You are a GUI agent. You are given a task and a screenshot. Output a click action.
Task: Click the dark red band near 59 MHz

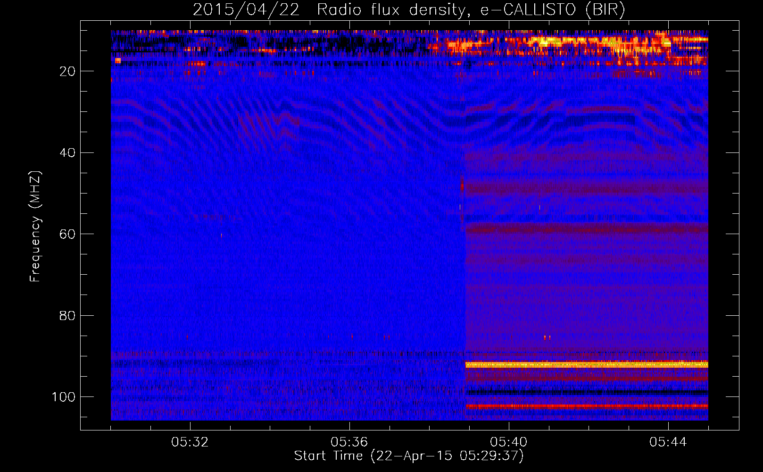tap(587, 229)
